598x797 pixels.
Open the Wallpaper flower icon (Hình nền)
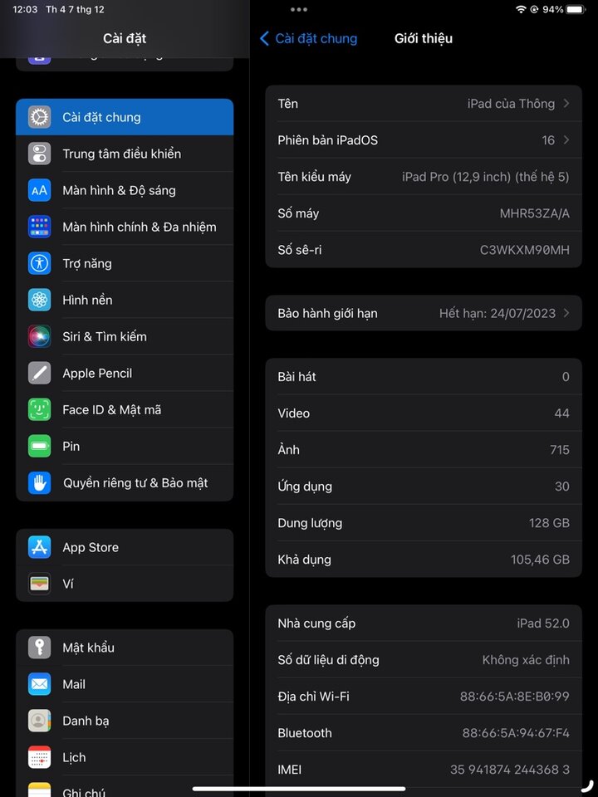pos(39,300)
